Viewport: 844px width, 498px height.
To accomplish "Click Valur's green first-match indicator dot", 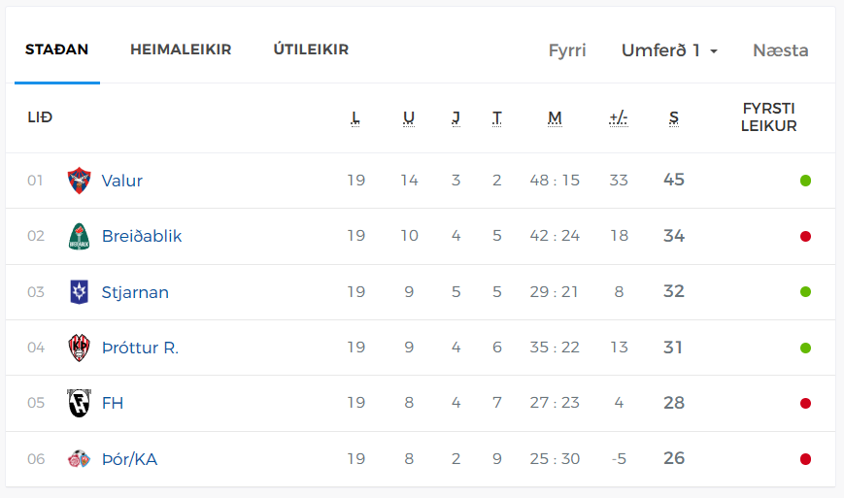I will pyautogui.click(x=805, y=181).
